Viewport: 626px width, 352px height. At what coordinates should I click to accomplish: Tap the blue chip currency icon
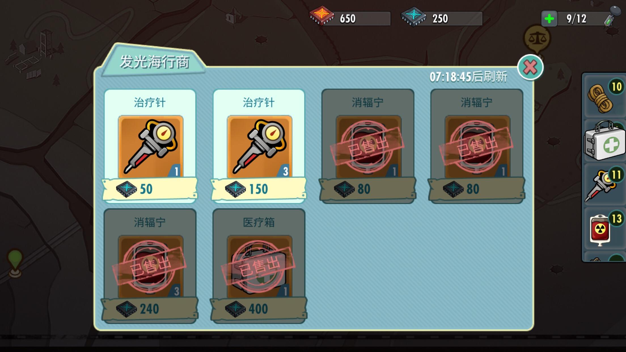click(413, 16)
